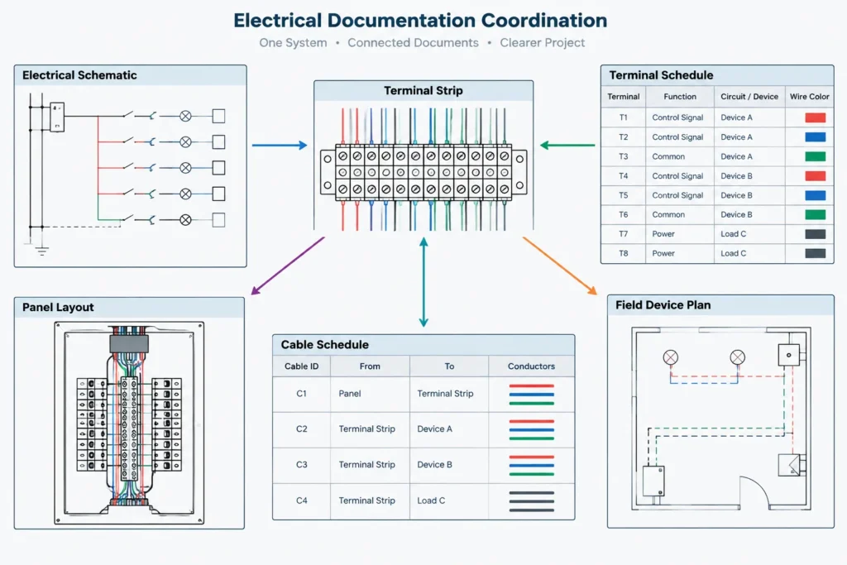Select T4 red wire color swatch
This screenshot has width=847, height=565.
(x=815, y=176)
